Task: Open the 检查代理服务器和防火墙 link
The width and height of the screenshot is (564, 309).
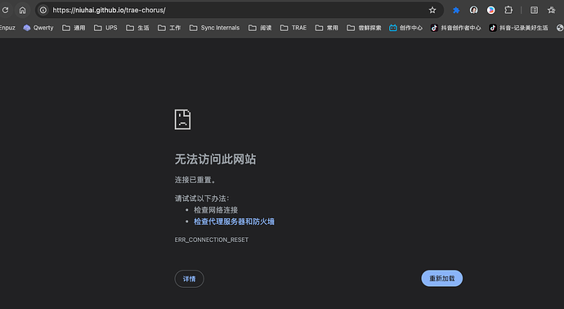Action: pos(234,222)
